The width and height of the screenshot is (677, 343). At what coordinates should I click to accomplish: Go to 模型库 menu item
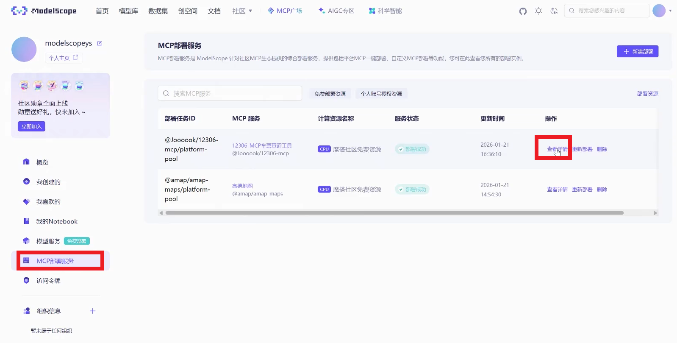[128, 11]
